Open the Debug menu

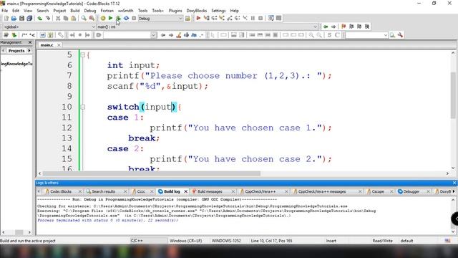[90, 11]
